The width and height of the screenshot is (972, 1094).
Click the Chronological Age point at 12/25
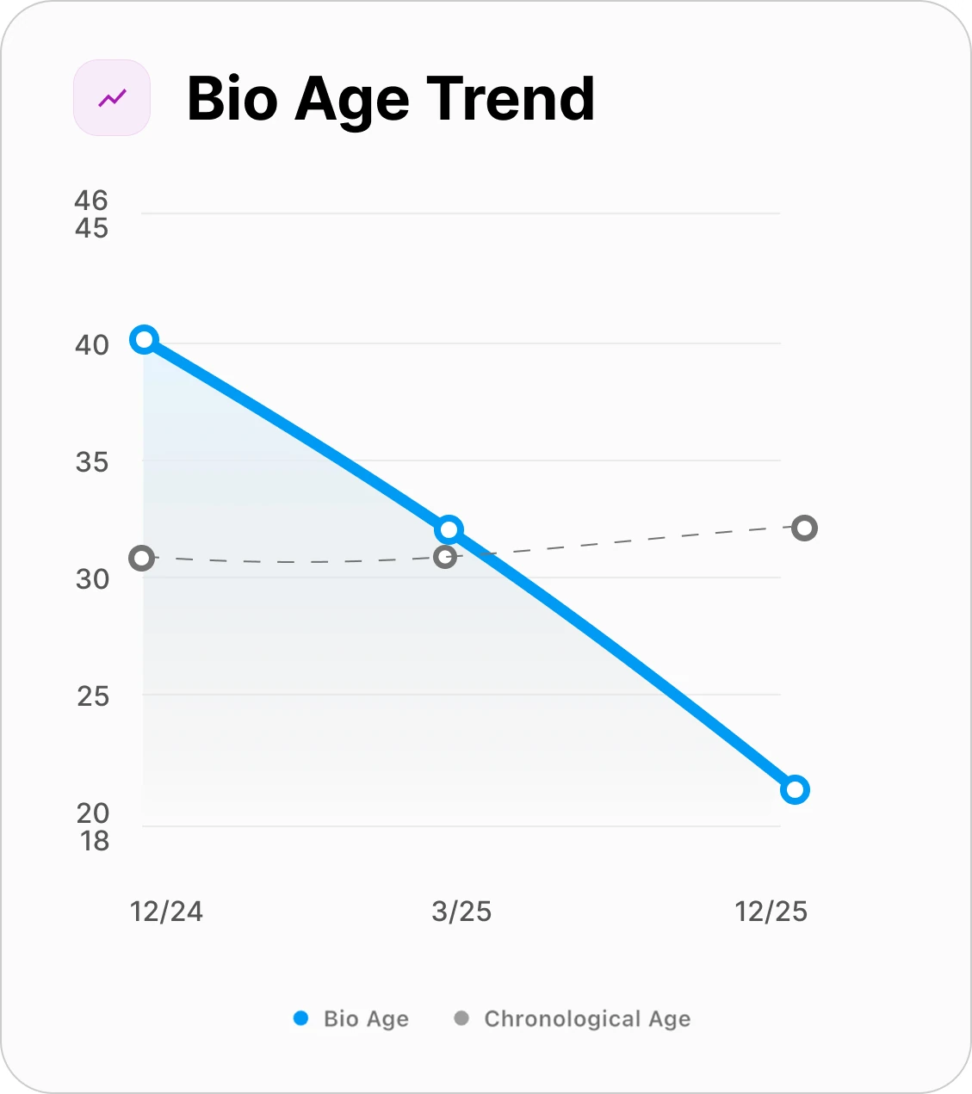click(804, 528)
